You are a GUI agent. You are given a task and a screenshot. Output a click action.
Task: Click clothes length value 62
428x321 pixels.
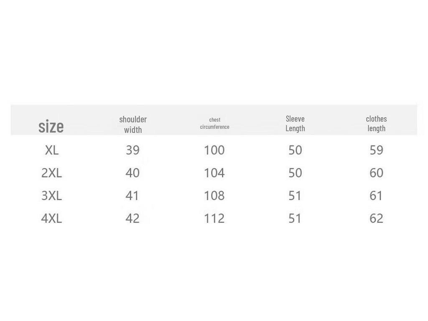point(376,218)
